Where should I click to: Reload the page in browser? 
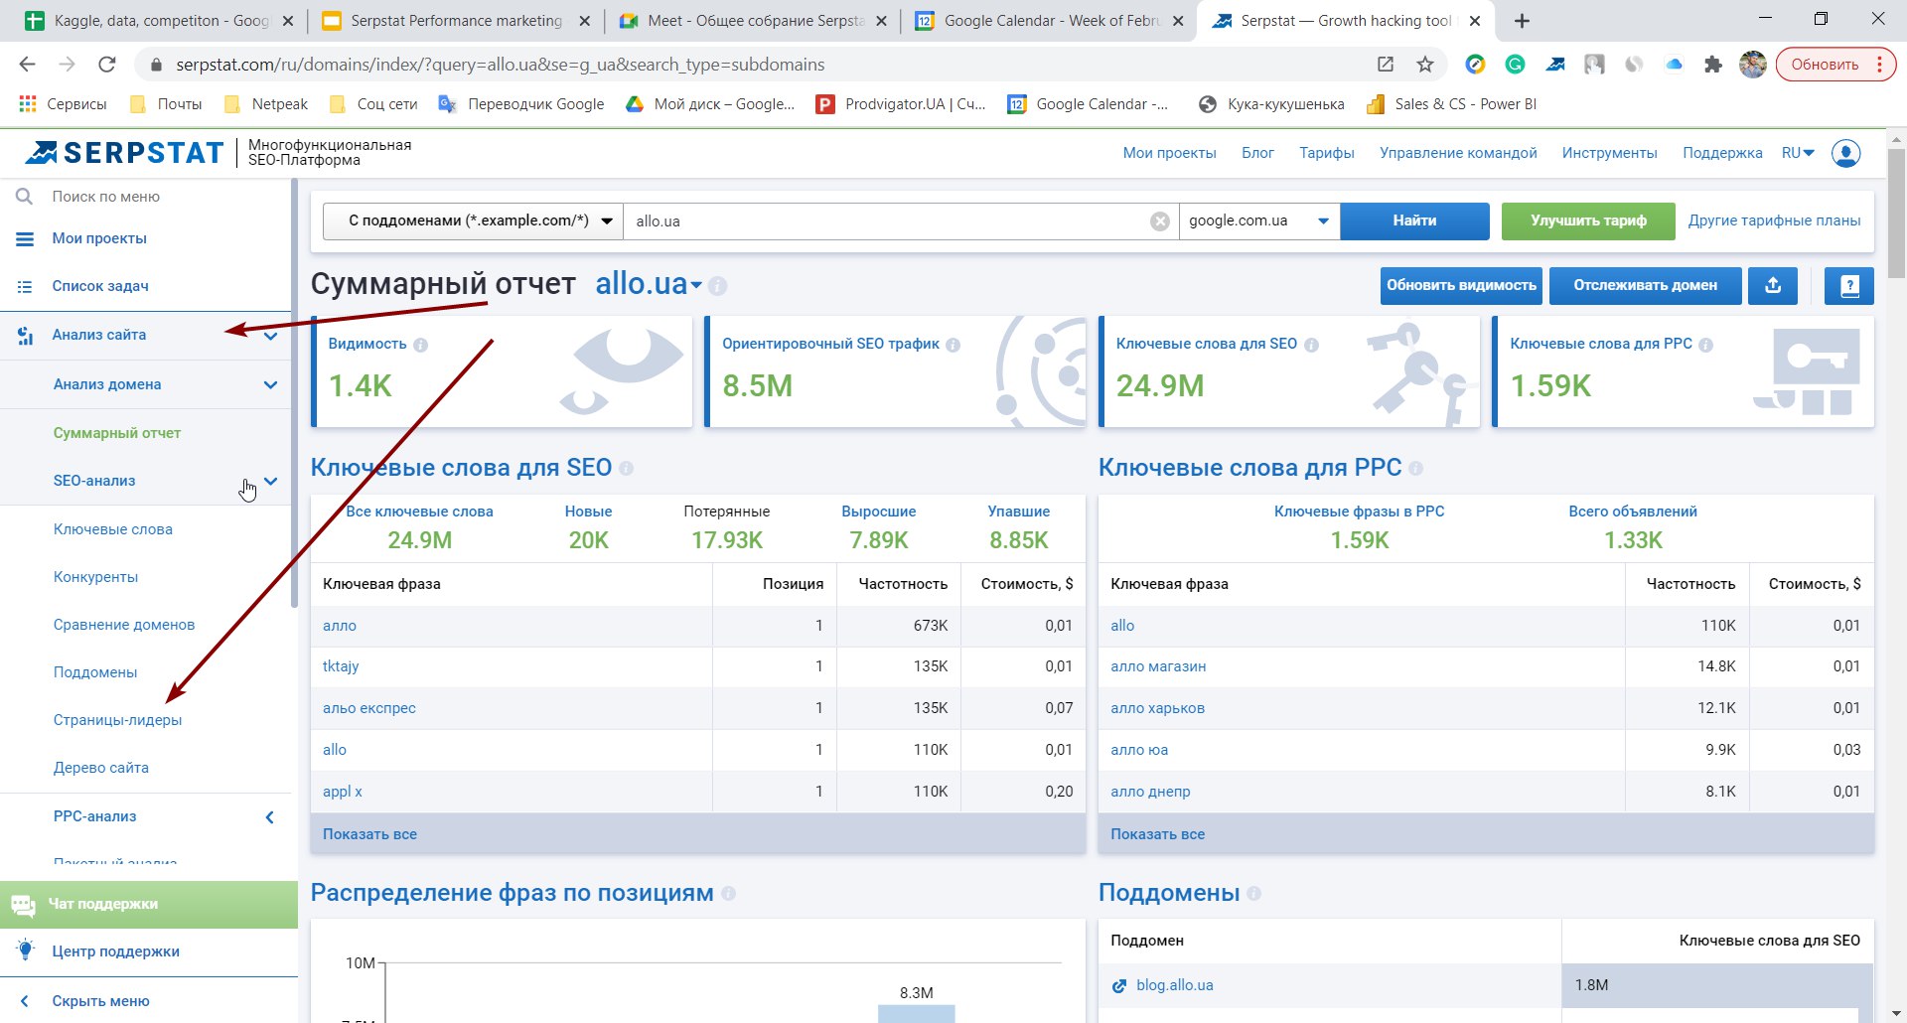tap(106, 65)
